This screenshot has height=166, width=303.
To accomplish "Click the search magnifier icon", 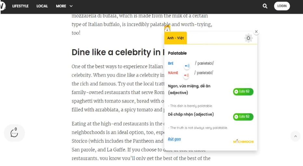I will (265, 6).
